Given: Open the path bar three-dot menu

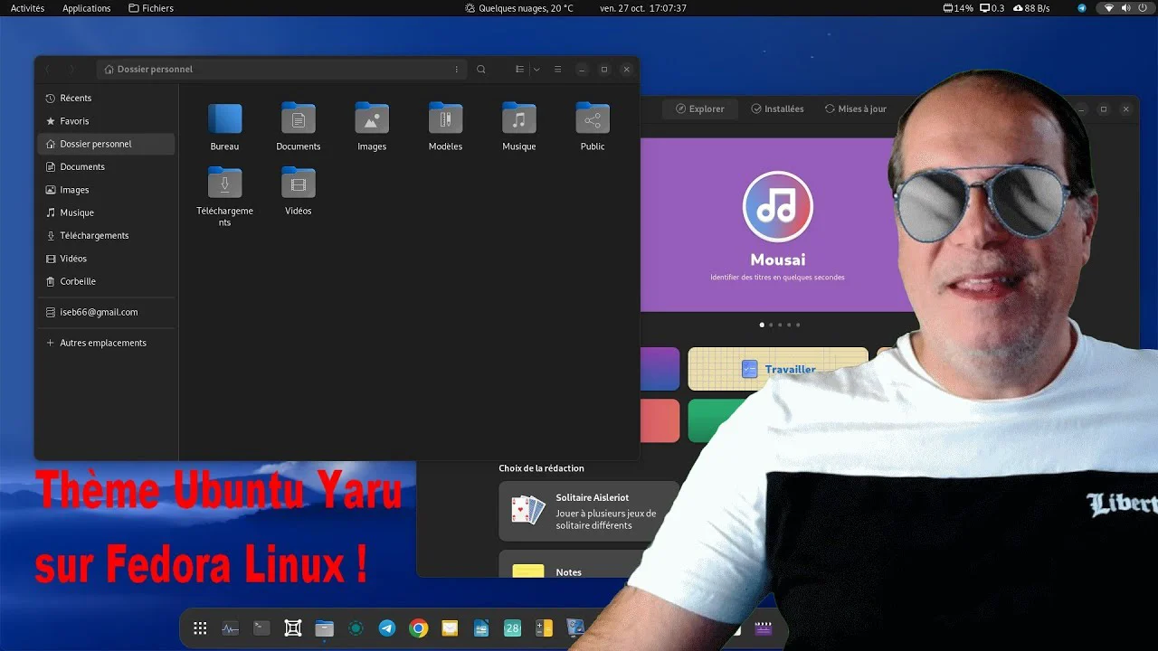Looking at the screenshot, I should point(457,70).
